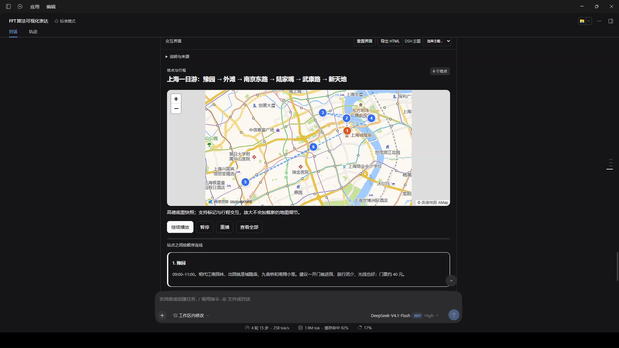
Task: Click the 1.9M tok cache status entry
Action: (x=323, y=328)
